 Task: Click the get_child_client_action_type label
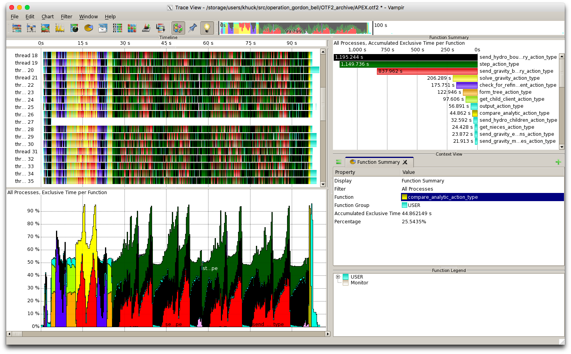pyautogui.click(x=512, y=99)
